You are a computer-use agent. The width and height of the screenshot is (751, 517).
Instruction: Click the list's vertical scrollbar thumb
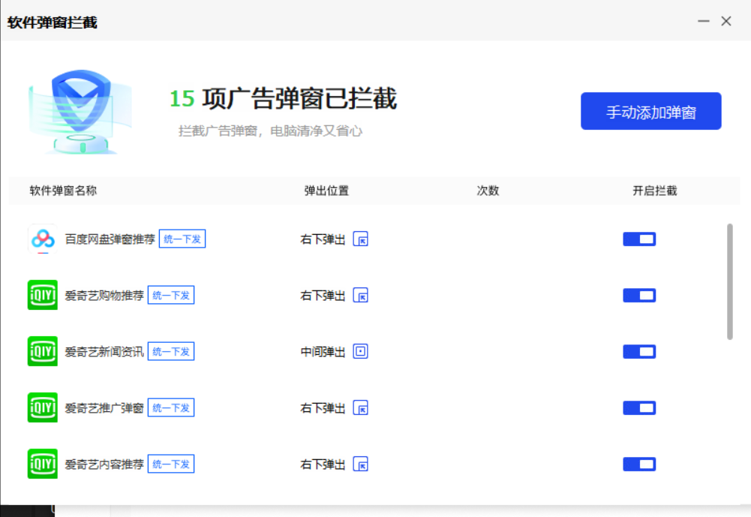729,281
